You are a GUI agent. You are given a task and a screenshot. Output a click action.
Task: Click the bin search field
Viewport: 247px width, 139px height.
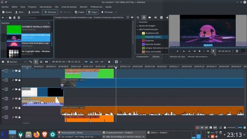point(41,18)
